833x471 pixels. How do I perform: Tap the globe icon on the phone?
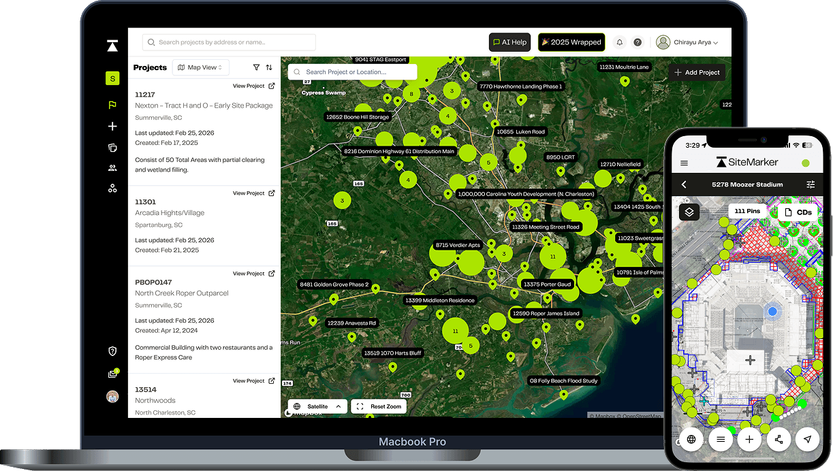point(691,439)
